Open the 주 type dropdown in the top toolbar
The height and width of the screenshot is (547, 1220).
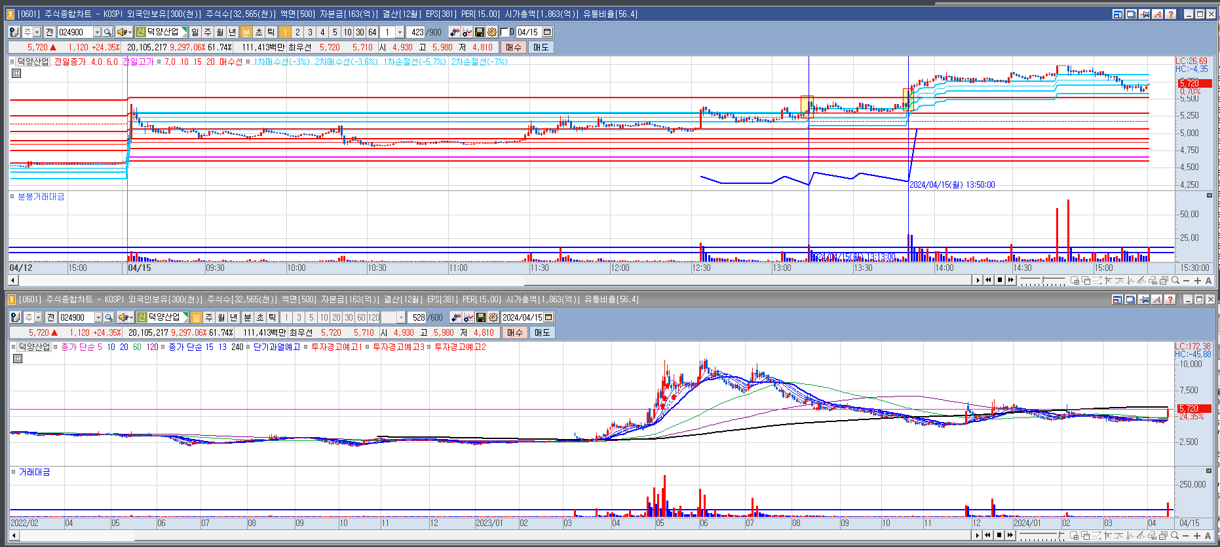pyautogui.click(x=37, y=32)
